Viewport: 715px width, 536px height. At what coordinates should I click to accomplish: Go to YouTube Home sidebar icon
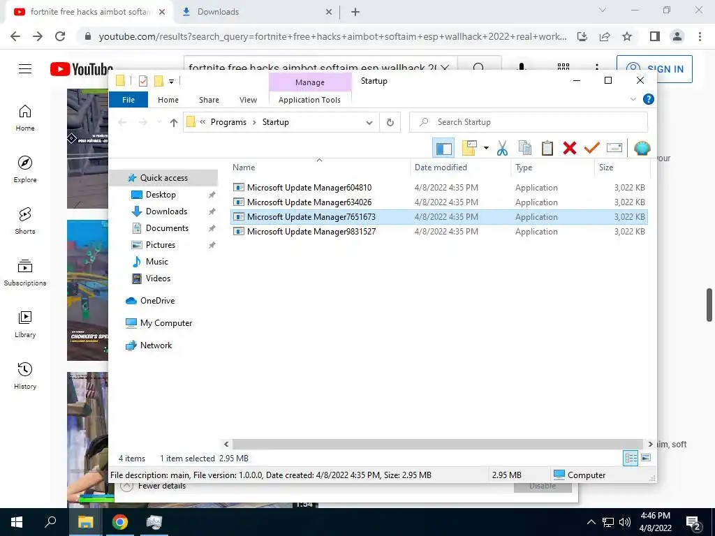pos(25,117)
